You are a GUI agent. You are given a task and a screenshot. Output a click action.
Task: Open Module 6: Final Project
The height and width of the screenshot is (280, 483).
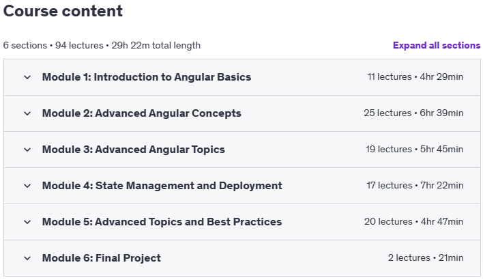click(102, 258)
